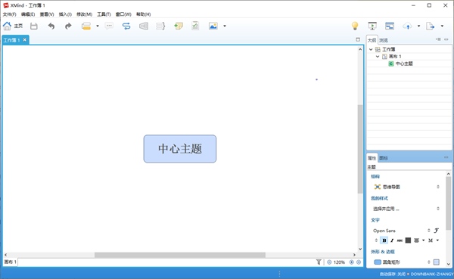The image size is (454, 279).
Task: Open export dropdown arrow
Action: click(442, 26)
